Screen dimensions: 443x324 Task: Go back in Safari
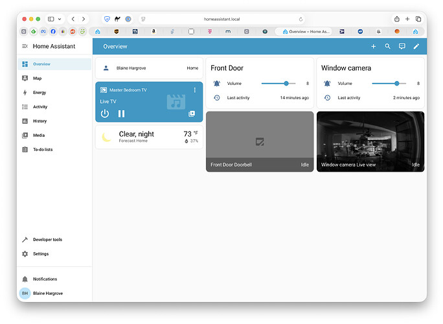tap(73, 19)
